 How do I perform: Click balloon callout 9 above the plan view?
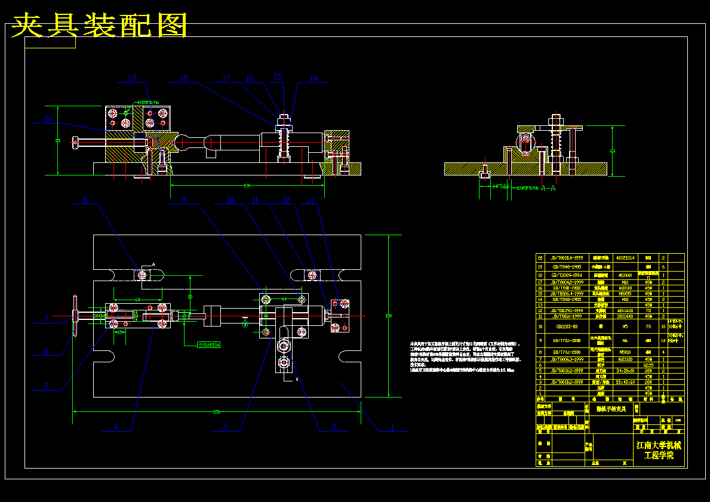click(x=183, y=199)
